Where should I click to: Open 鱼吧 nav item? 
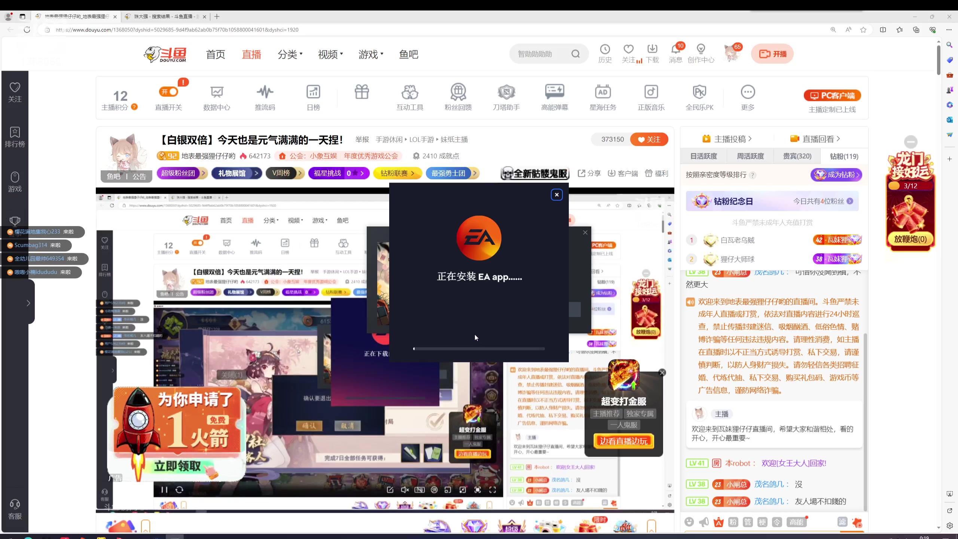pos(409,54)
